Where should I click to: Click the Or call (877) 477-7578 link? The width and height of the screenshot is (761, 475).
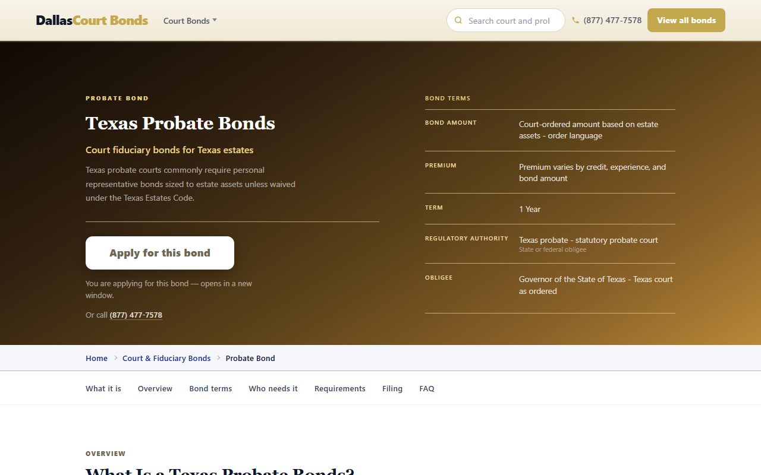[x=136, y=315]
